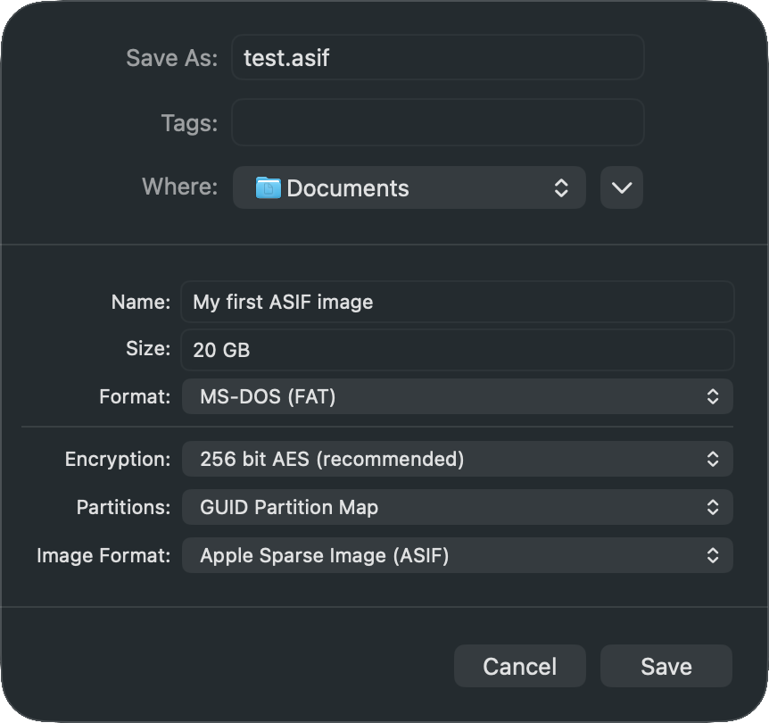The width and height of the screenshot is (769, 723).
Task: Click into the empty Tags field
Action: click(437, 122)
